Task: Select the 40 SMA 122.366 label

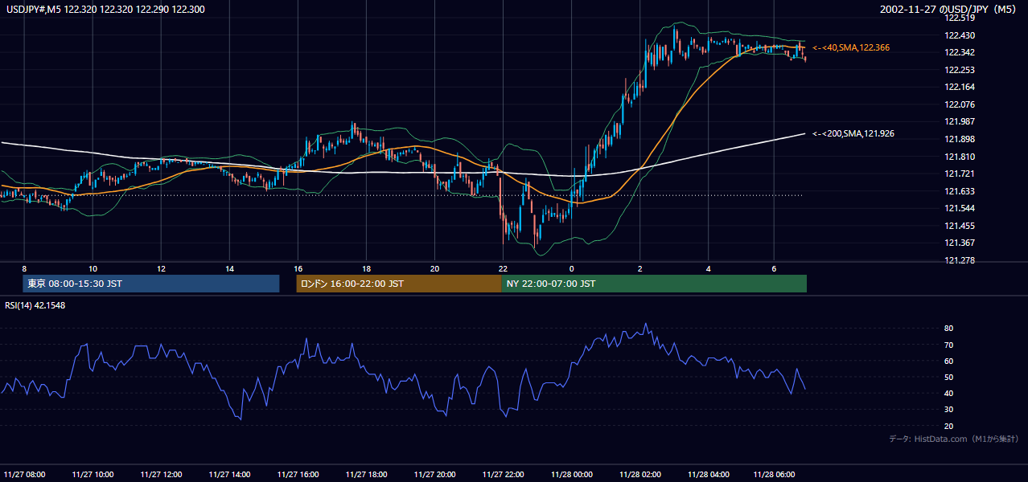Action: 851,47
